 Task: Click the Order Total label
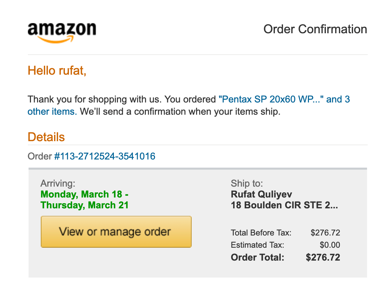258,257
